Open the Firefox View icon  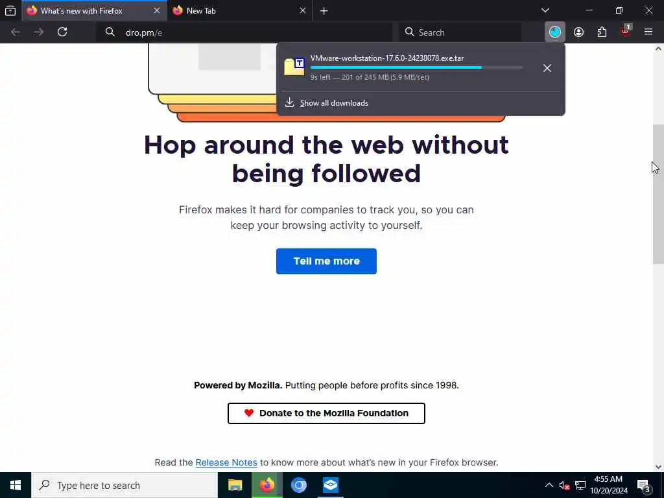click(10, 10)
